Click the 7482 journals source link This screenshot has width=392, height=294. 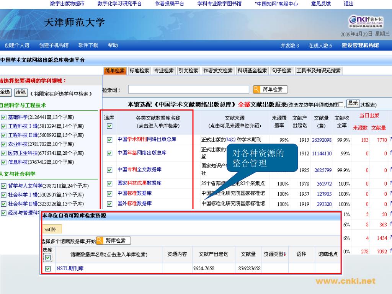pyautogui.click(x=230, y=140)
